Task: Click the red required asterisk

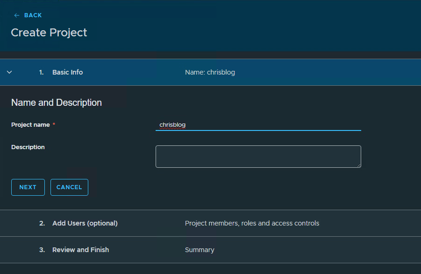Action: (54, 124)
